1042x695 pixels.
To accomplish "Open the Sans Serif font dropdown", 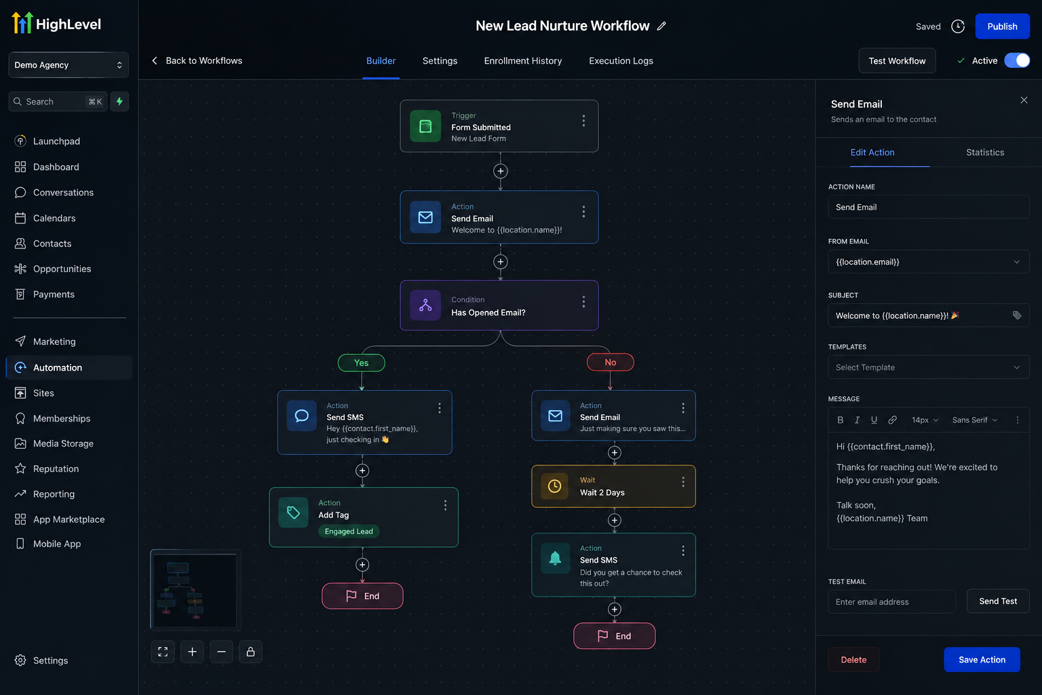I will point(975,420).
